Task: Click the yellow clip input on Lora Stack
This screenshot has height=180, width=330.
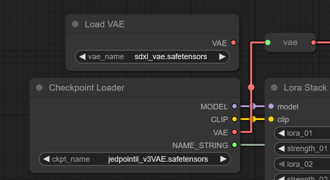Action: tap(271, 119)
